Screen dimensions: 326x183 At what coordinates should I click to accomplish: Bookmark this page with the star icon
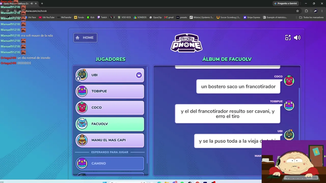click(297, 11)
